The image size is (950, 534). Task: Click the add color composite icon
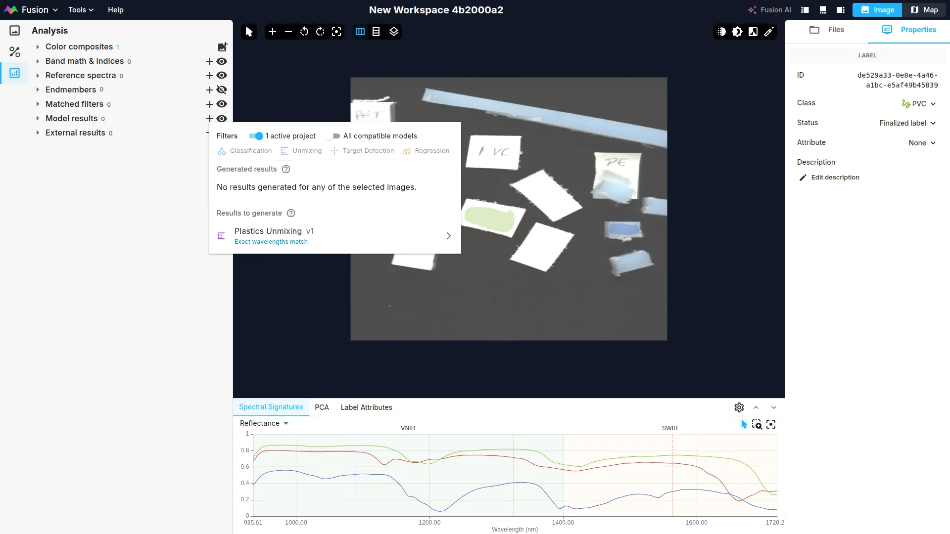pyautogui.click(x=223, y=47)
